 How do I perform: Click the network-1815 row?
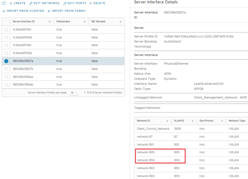tap(159, 152)
